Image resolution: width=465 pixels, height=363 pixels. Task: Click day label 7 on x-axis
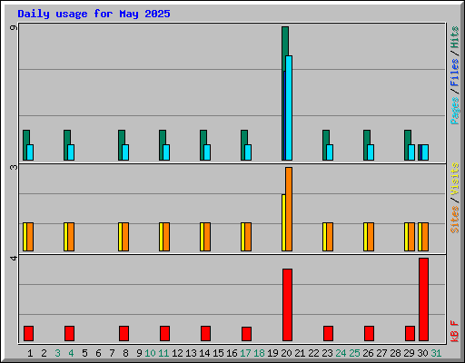click(112, 353)
